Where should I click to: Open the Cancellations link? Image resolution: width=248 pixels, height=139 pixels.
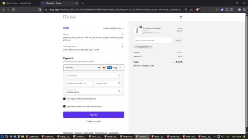click(x=114, y=133)
